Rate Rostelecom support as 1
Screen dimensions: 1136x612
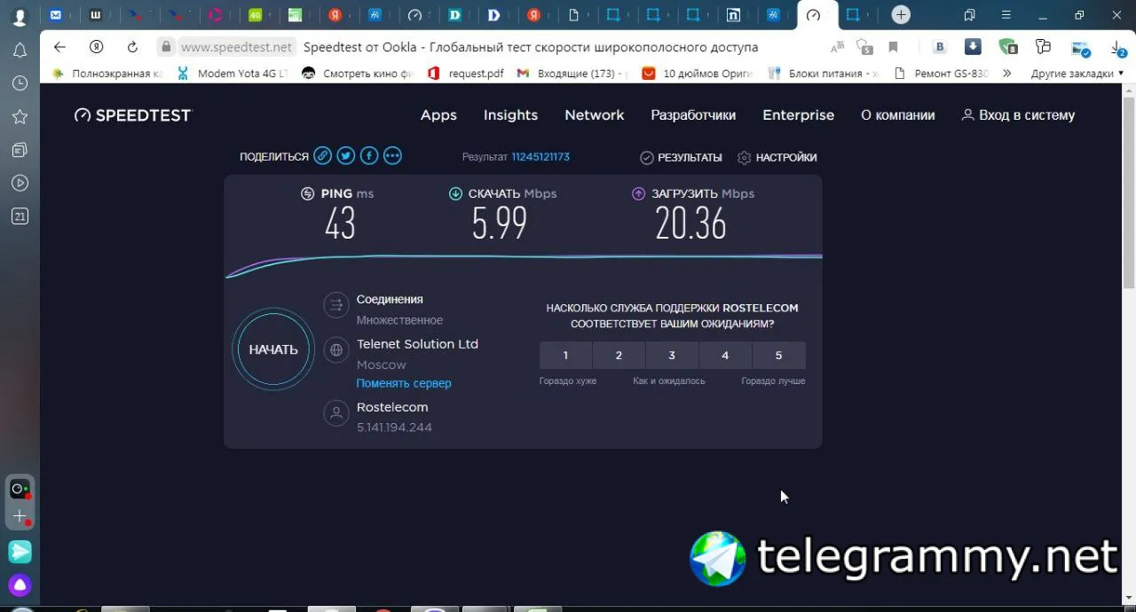point(565,355)
